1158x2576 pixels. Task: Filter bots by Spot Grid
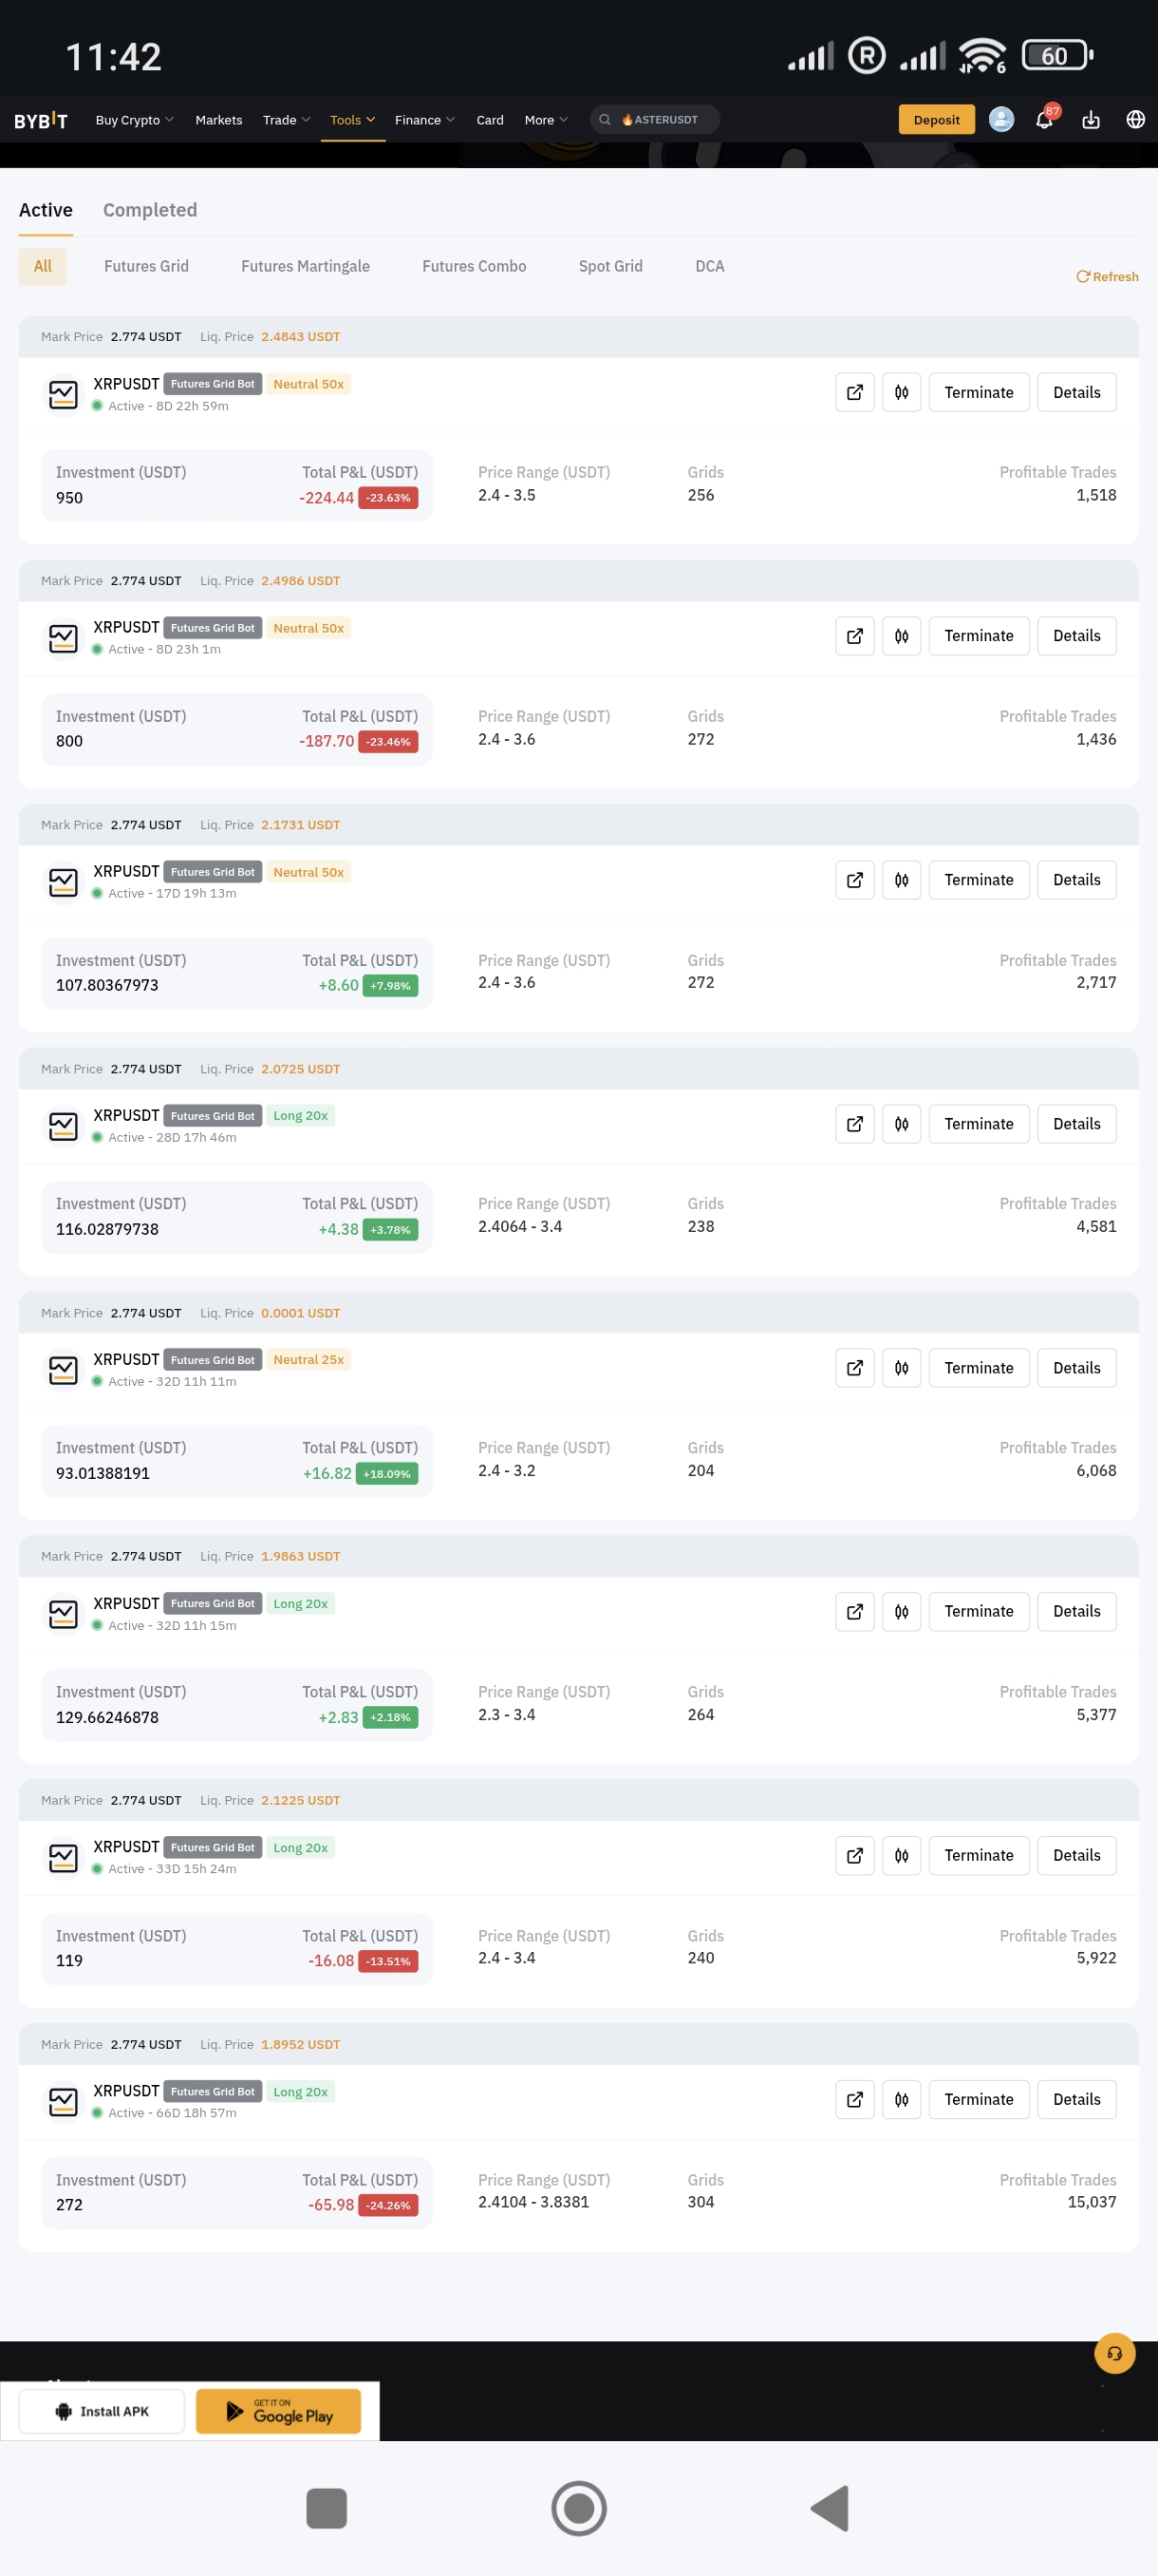click(x=610, y=266)
